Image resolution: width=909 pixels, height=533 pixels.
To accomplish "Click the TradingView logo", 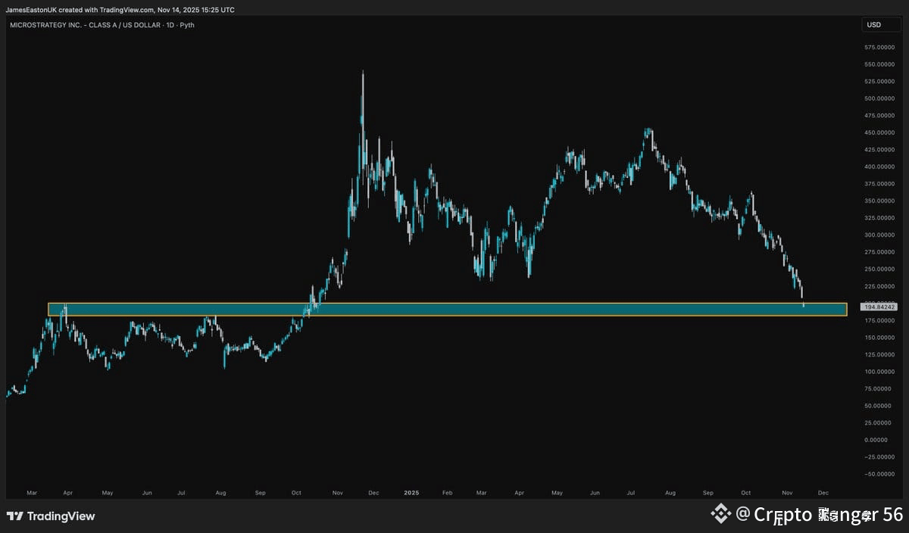I will [52, 516].
